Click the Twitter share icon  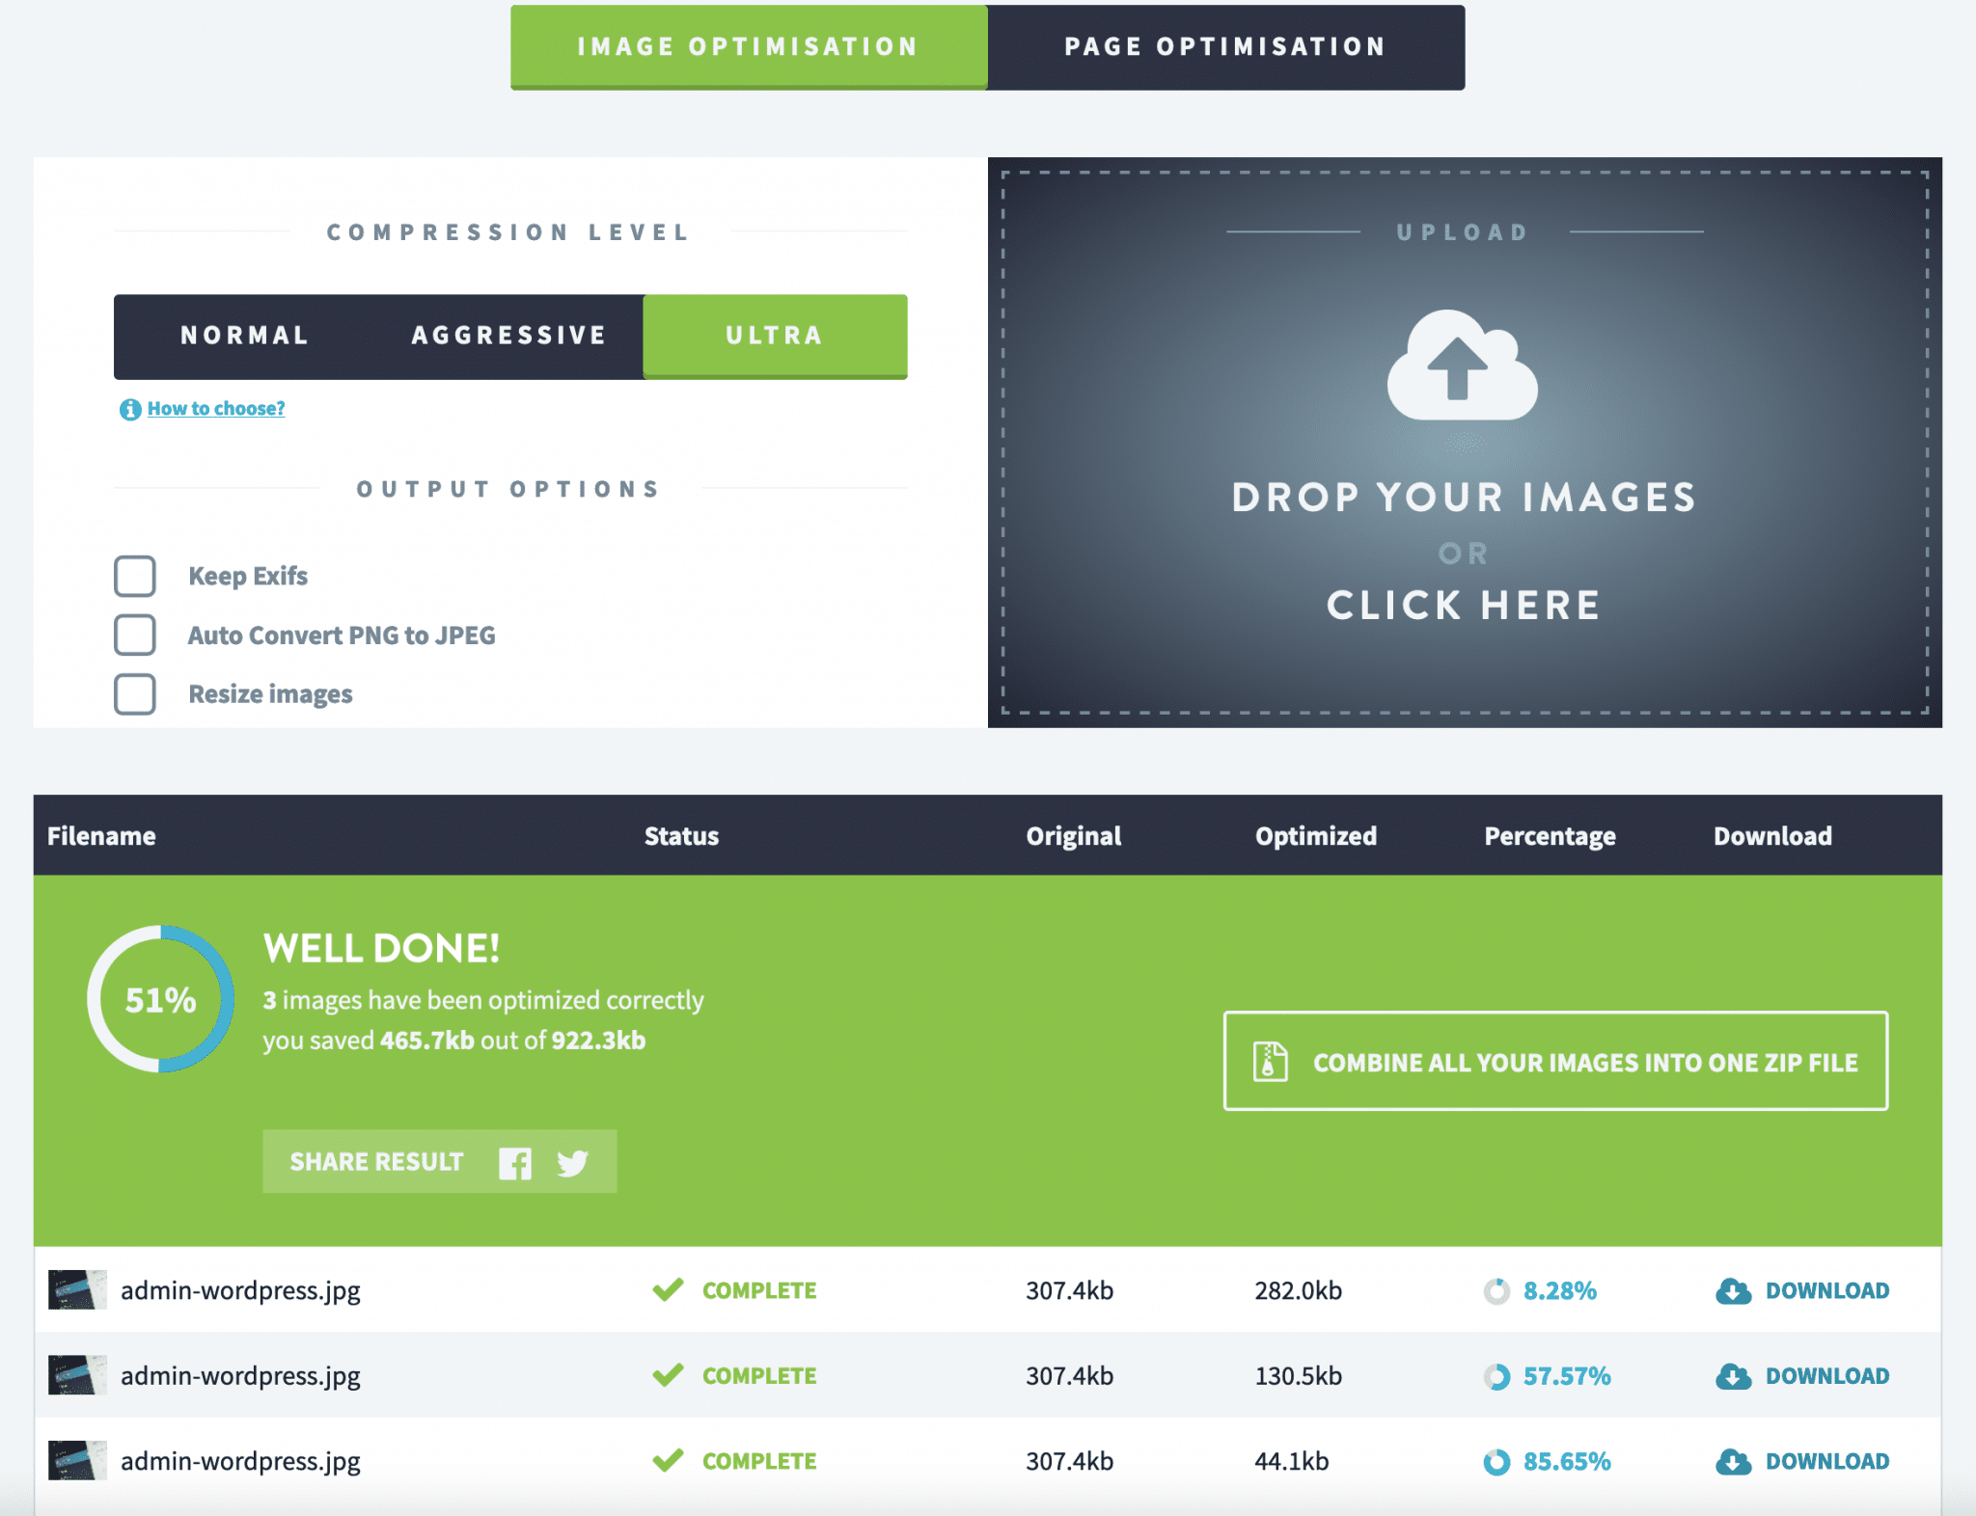(x=572, y=1163)
